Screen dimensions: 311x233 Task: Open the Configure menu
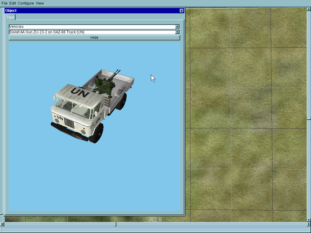click(26, 3)
